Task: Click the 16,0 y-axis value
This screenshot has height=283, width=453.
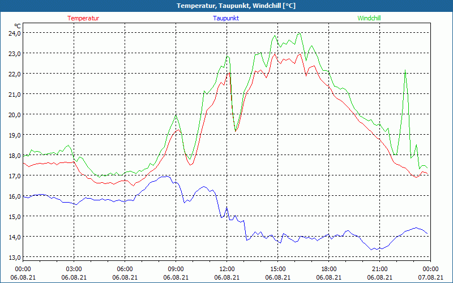Action: click(x=15, y=196)
